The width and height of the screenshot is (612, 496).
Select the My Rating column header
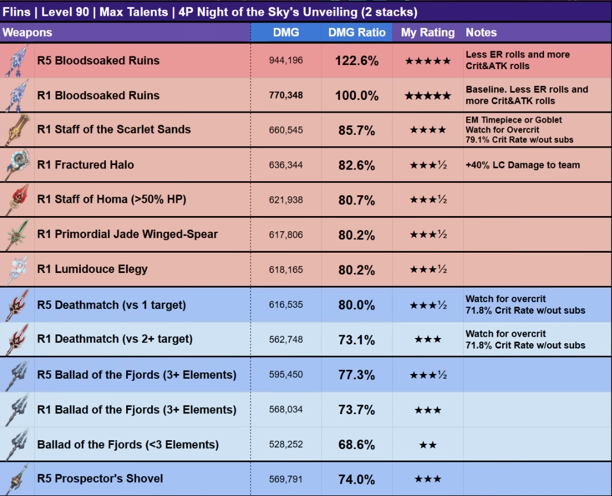click(428, 33)
